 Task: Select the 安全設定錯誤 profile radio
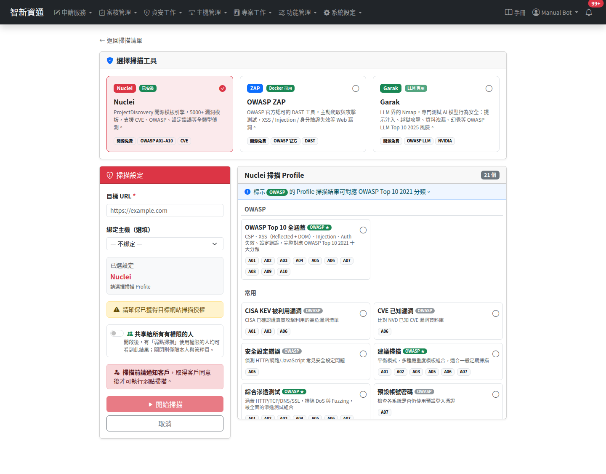coord(363,354)
